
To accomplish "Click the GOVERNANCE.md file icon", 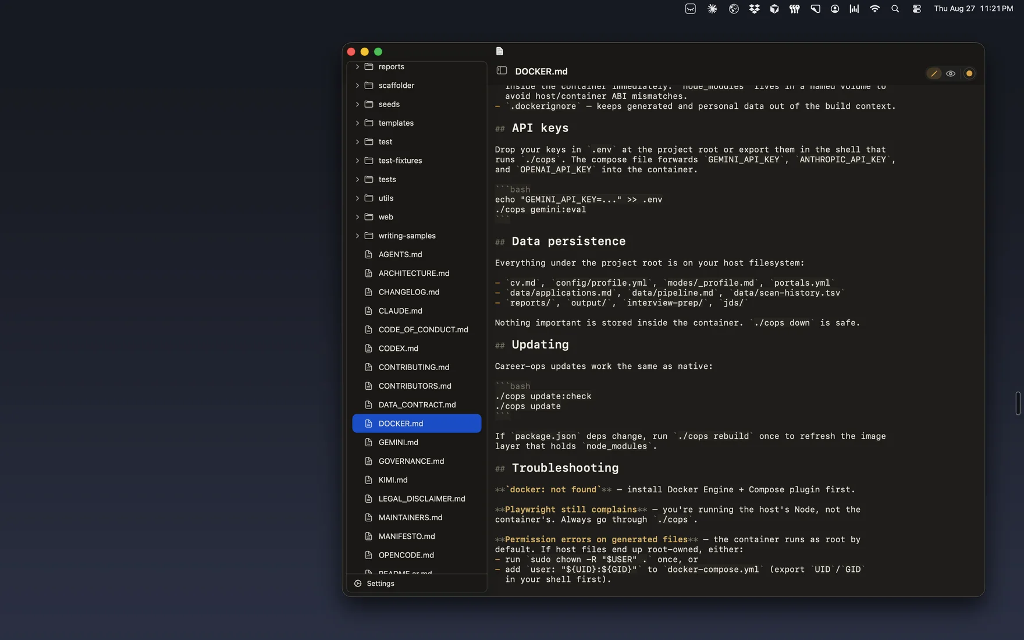I will 368,461.
